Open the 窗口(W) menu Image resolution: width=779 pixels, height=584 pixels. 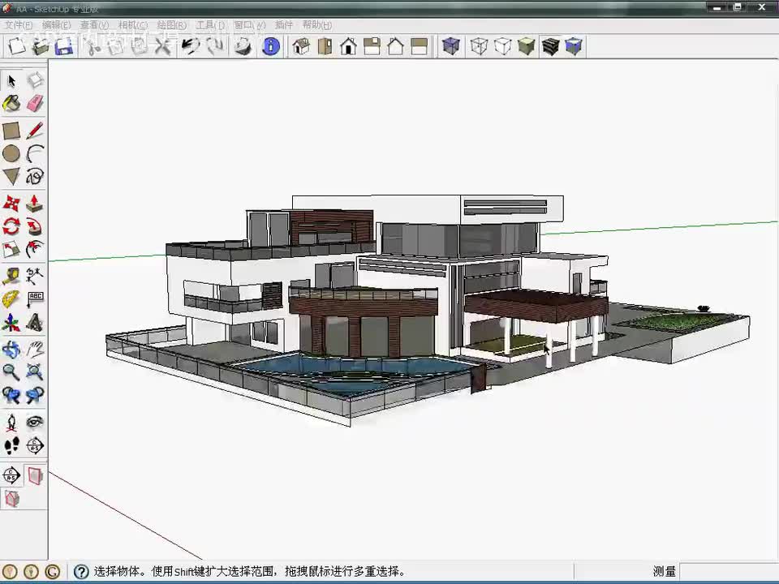tap(249, 25)
